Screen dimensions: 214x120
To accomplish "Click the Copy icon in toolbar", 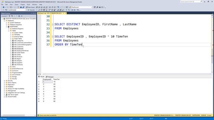I will point(52,7).
